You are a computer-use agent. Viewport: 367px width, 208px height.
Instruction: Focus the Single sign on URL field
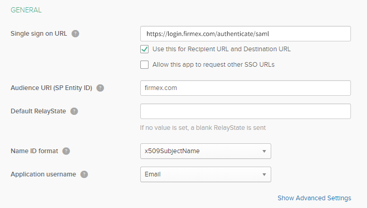(245, 34)
